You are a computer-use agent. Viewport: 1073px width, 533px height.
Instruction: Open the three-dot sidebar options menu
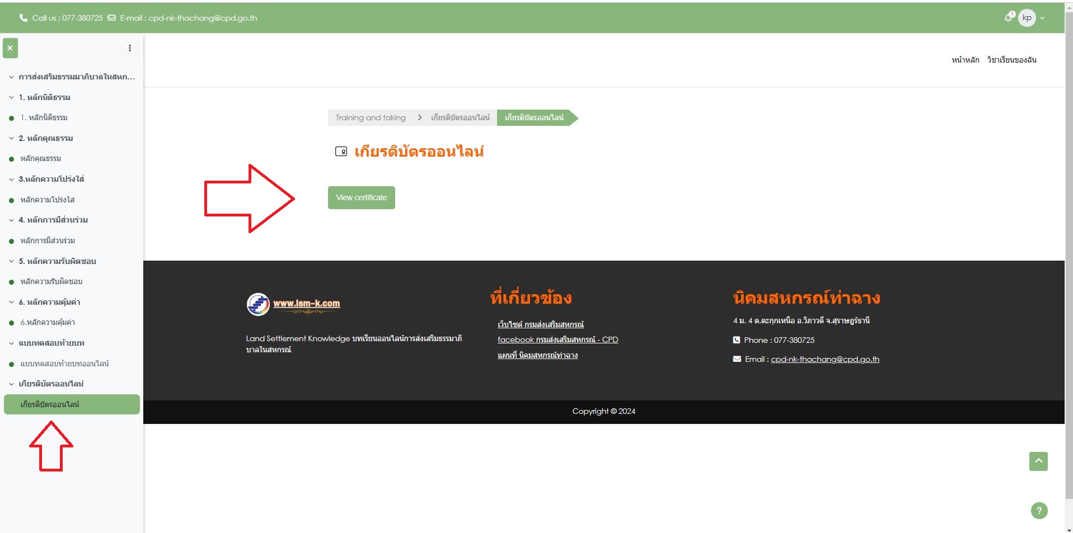pos(130,48)
